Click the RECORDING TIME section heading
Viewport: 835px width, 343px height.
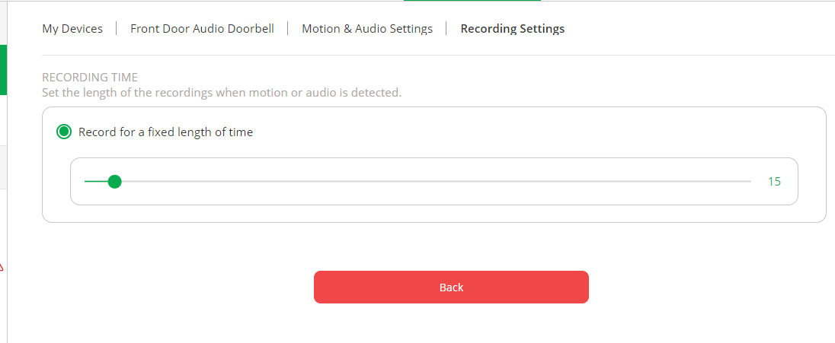tap(90, 78)
